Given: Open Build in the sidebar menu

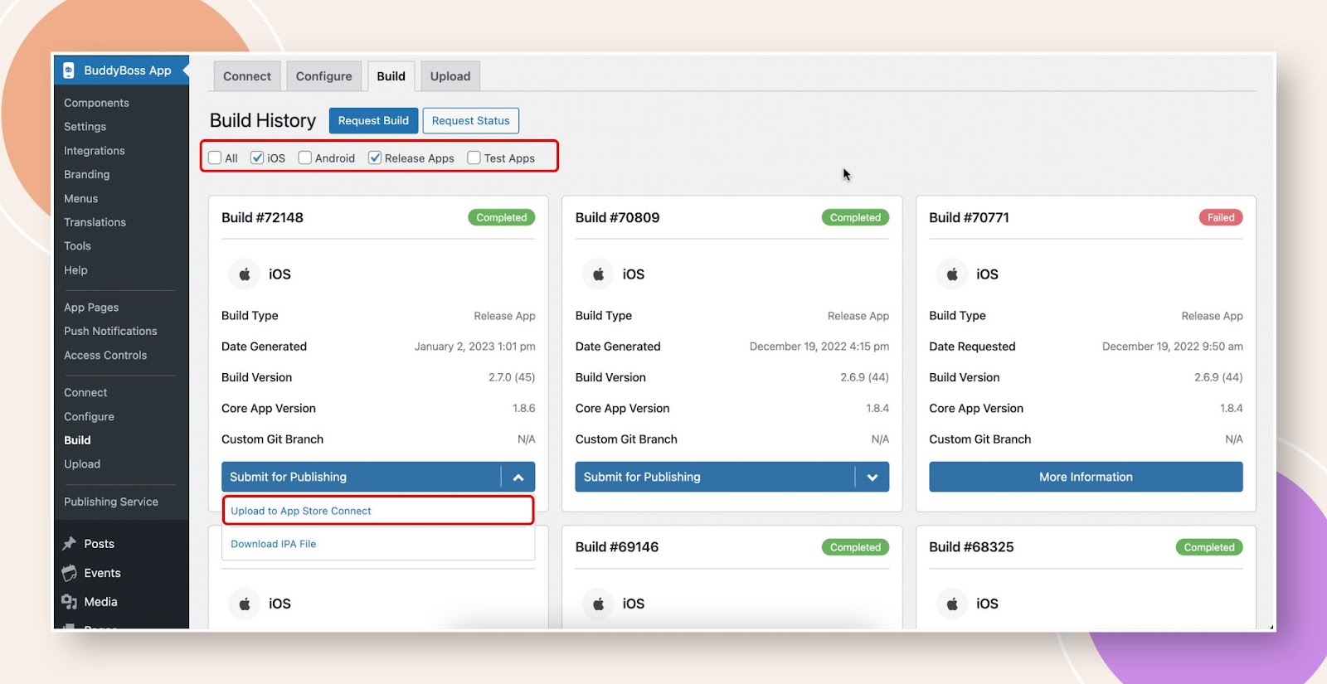Looking at the screenshot, I should [77, 440].
